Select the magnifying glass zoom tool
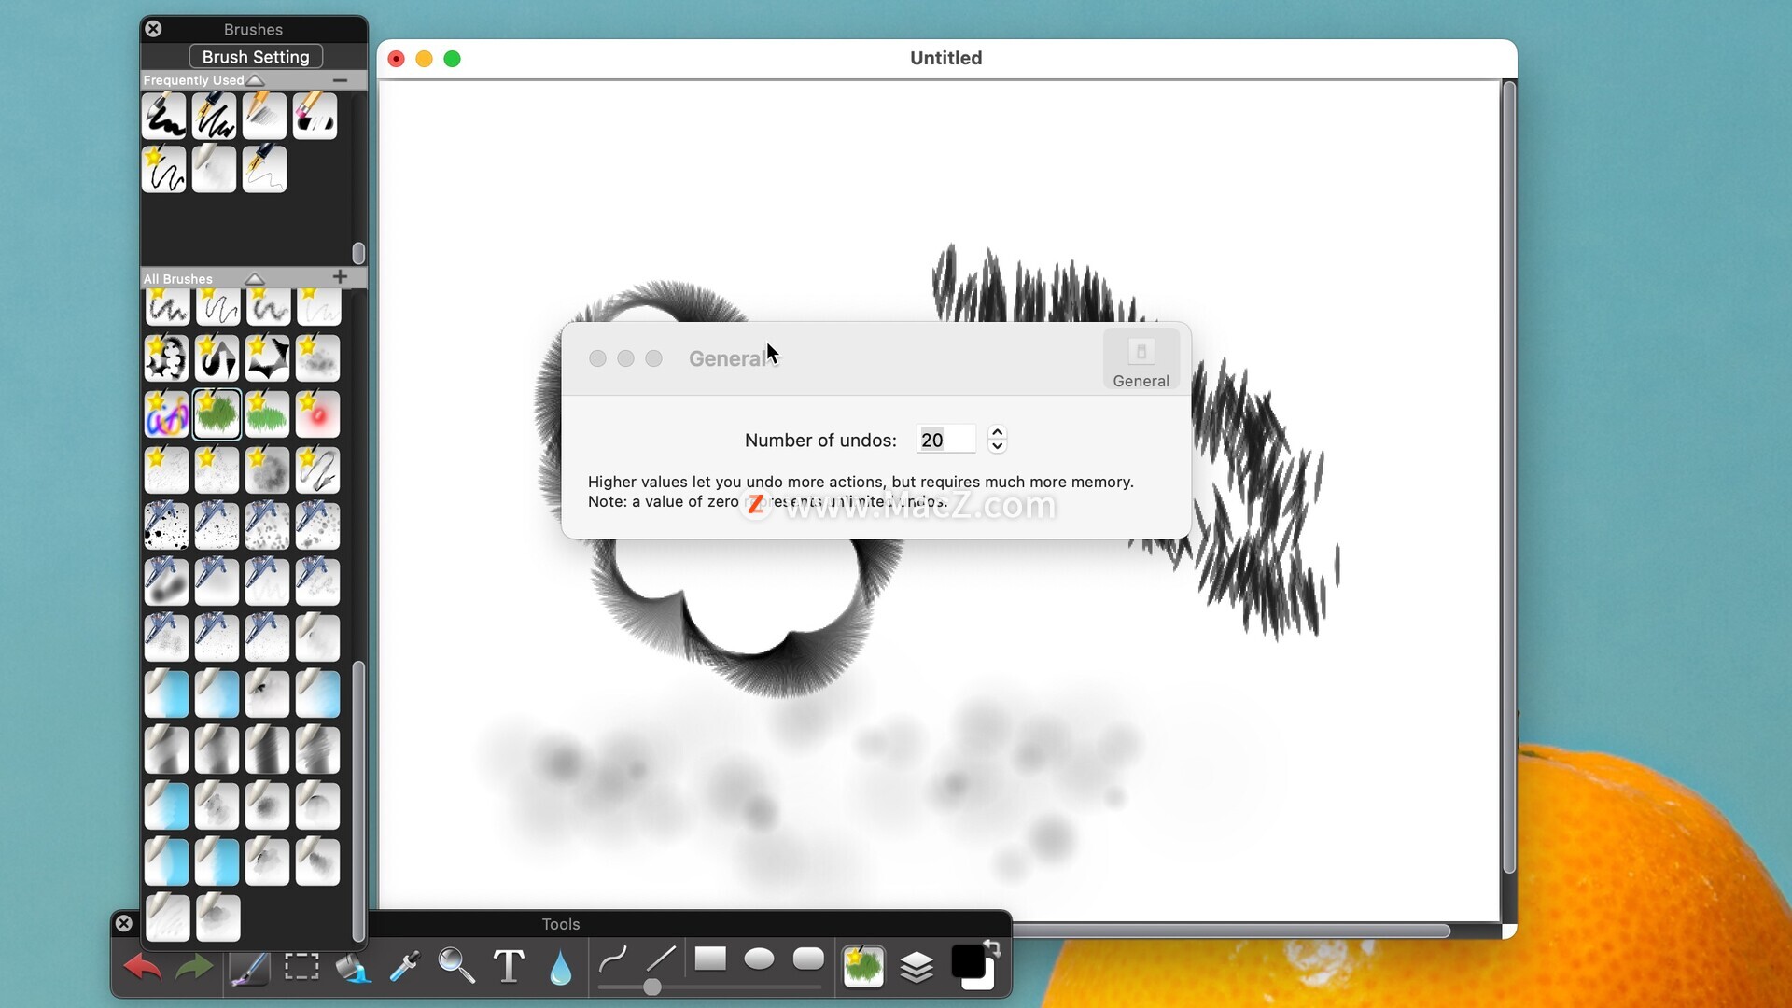Screen dimensions: 1792x1008 (456, 966)
